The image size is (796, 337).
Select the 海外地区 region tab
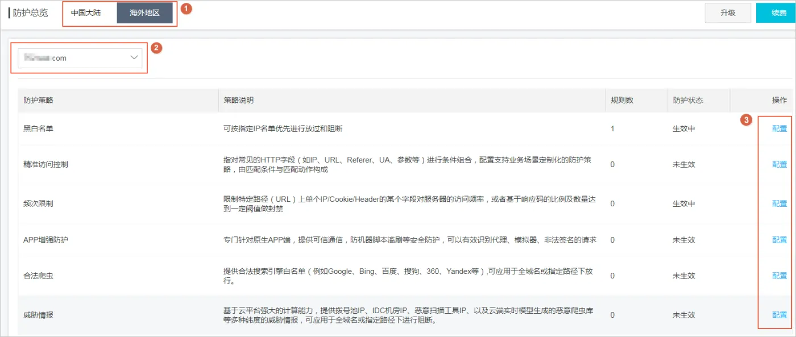[144, 13]
